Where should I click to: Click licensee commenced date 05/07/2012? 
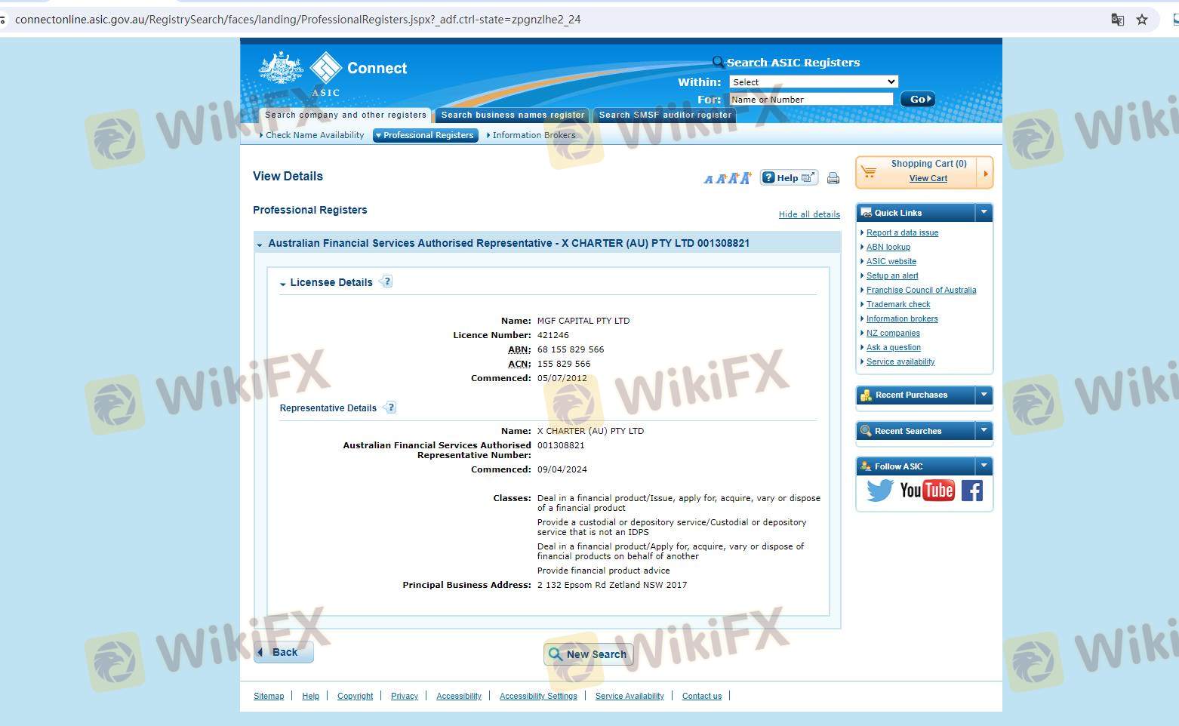point(562,378)
